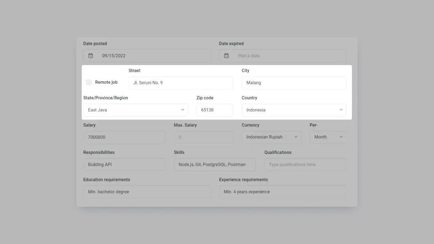434x244 pixels.
Task: Open the State/Province/Region dropdown
Action: (x=136, y=110)
